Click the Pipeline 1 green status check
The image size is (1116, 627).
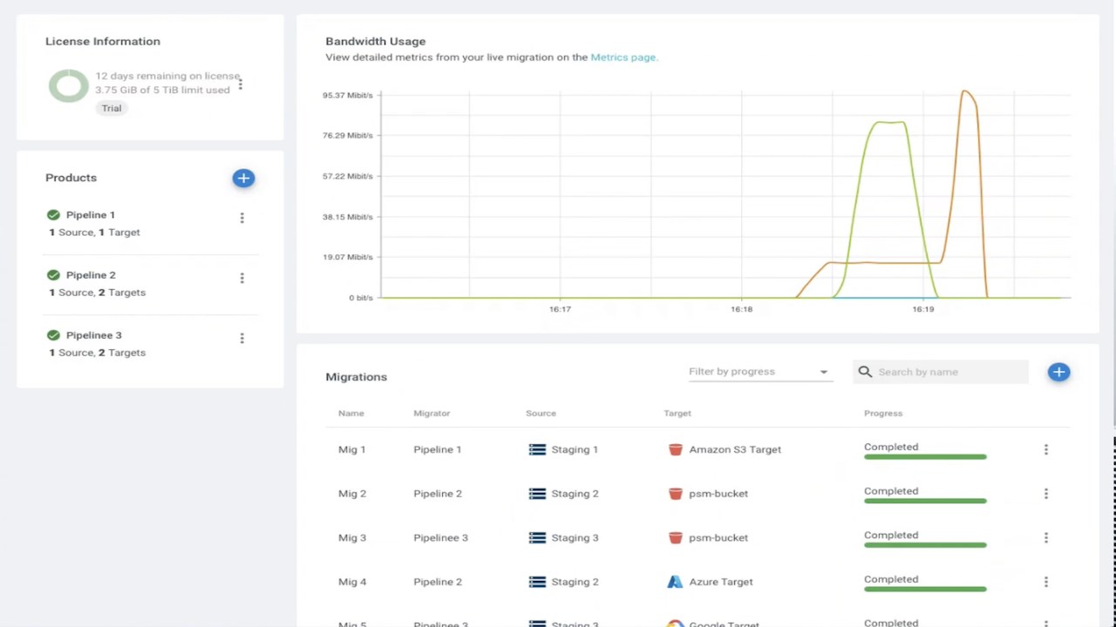(x=53, y=214)
